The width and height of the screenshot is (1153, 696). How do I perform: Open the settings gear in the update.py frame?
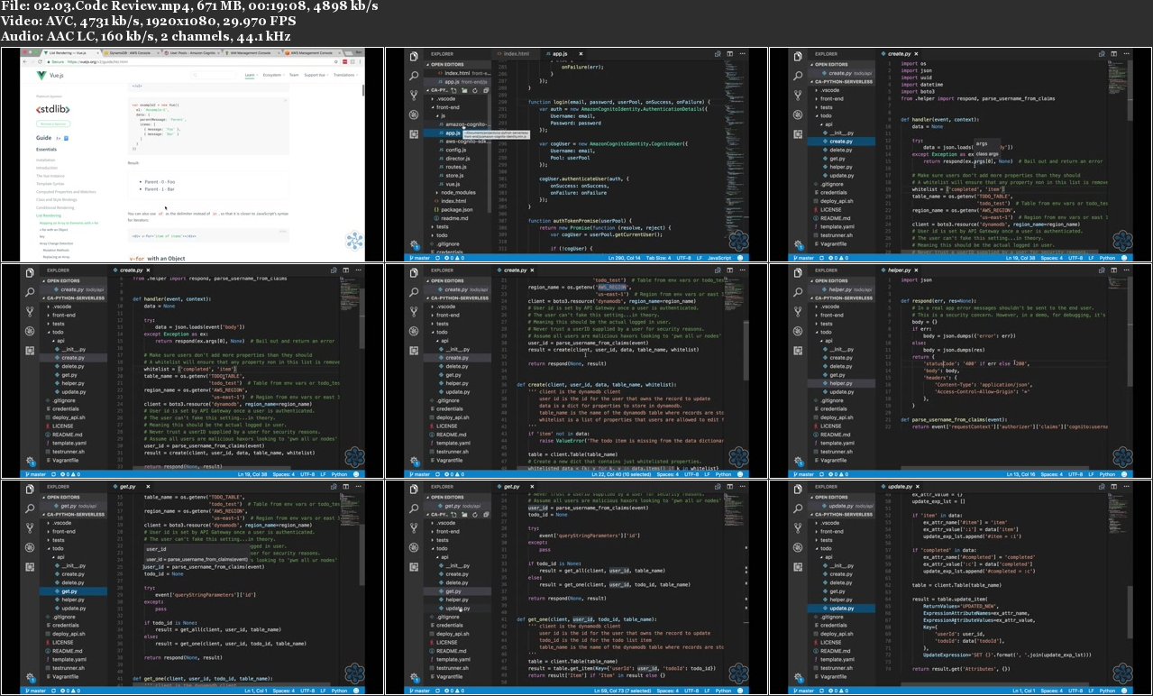[x=799, y=679]
